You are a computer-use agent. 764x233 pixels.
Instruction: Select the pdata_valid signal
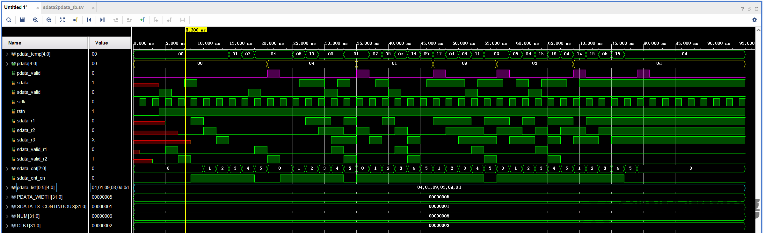[x=29, y=73]
